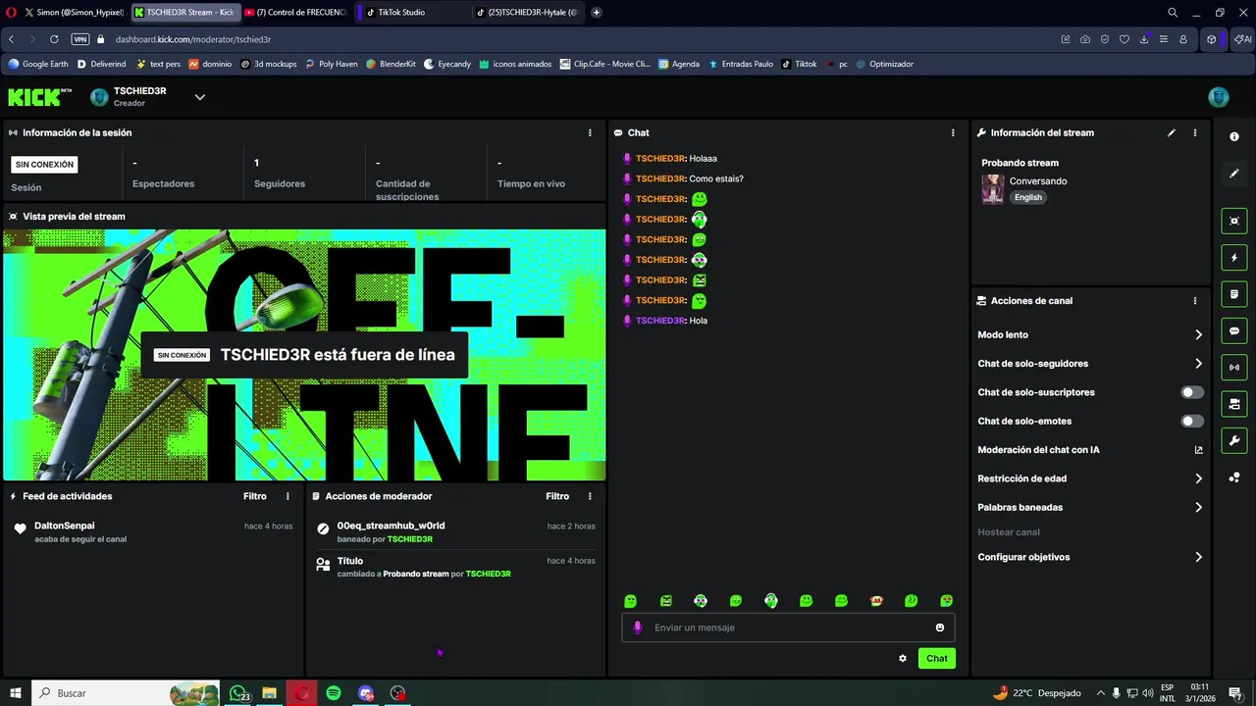Toggle the channel actions camera sidebar icon
The height and width of the screenshot is (706, 1256).
point(1234,404)
